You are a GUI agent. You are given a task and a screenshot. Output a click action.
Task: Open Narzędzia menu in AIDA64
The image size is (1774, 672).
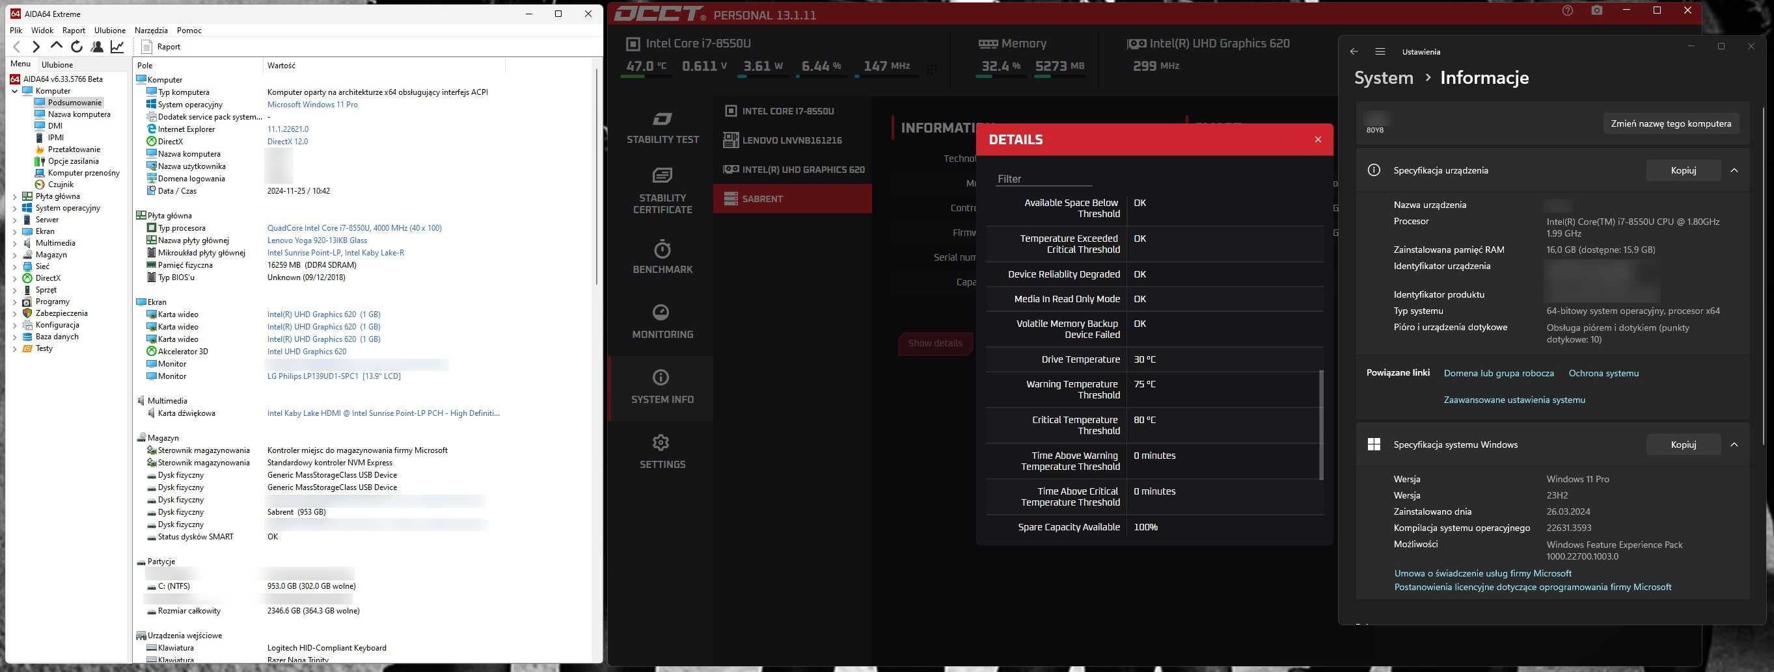pos(151,31)
